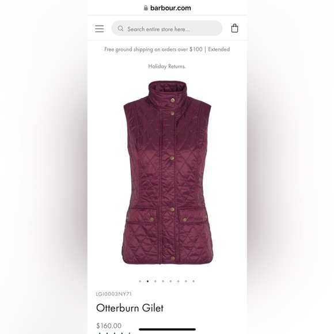Tap the $160.00 price label
Image resolution: width=334 pixels, height=334 pixels.
tap(109, 325)
